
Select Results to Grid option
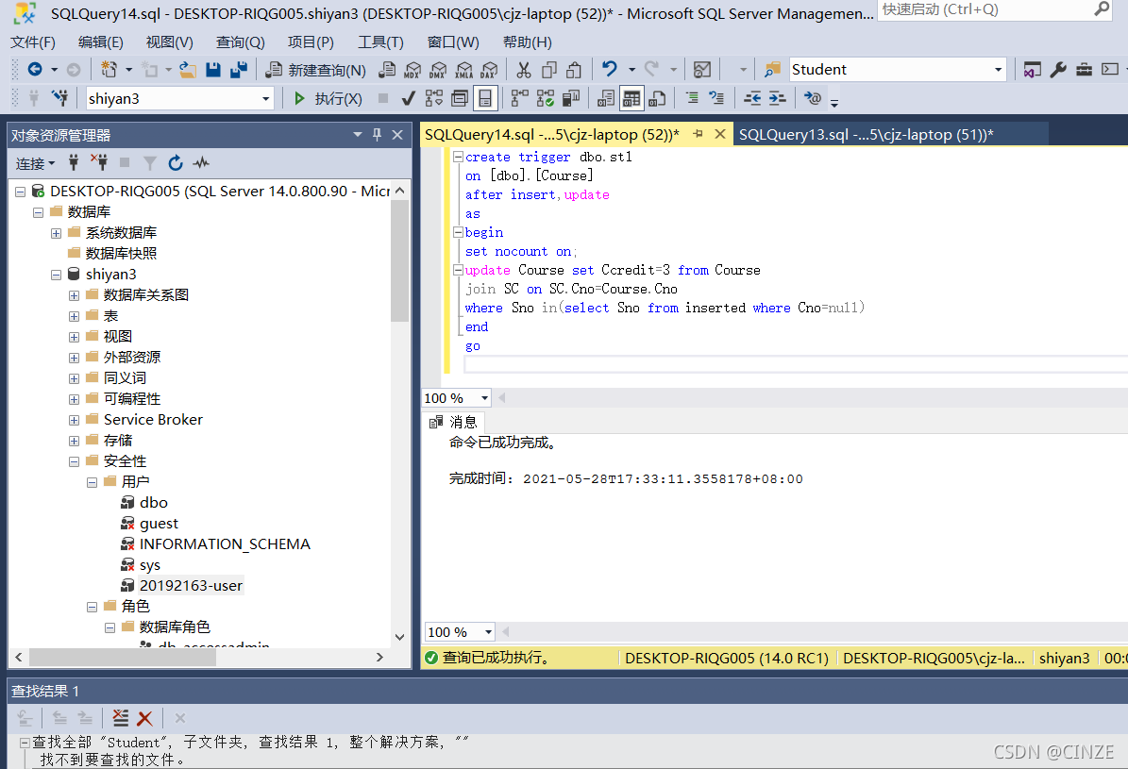[631, 98]
